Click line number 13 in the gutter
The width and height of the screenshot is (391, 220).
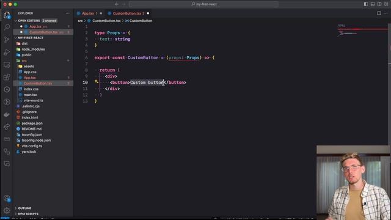tap(86, 101)
